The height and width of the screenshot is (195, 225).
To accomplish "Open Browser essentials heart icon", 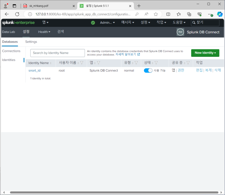I will tap(199, 14).
